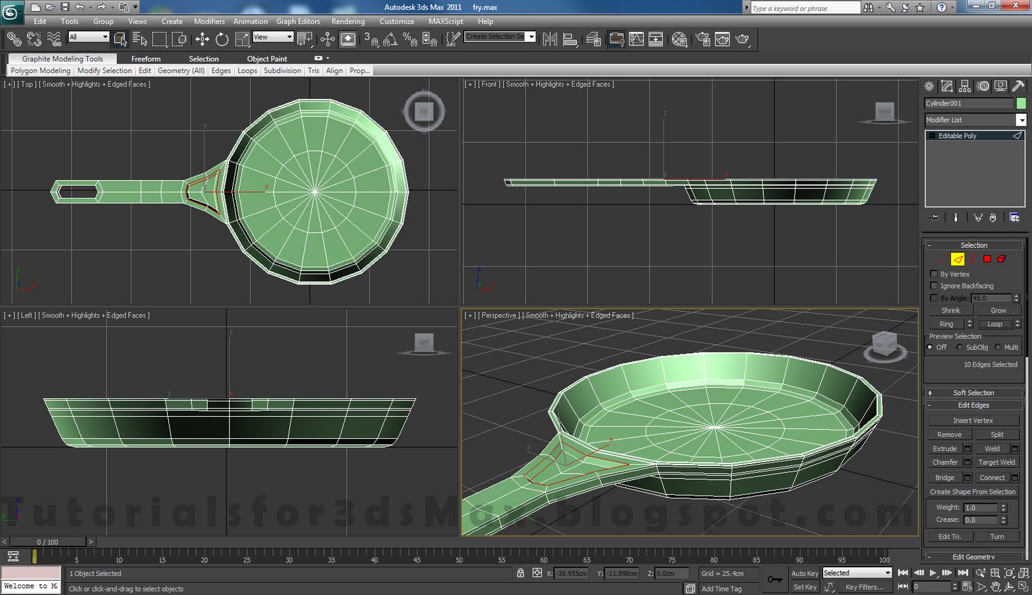Screen dimensions: 1032x595
Task: Open the Modifiers menu
Action: [209, 21]
